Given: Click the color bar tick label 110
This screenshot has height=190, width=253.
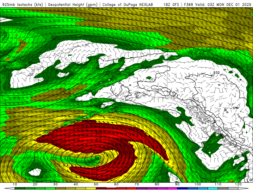Looking at the screenshot, I should pos(218,184).
